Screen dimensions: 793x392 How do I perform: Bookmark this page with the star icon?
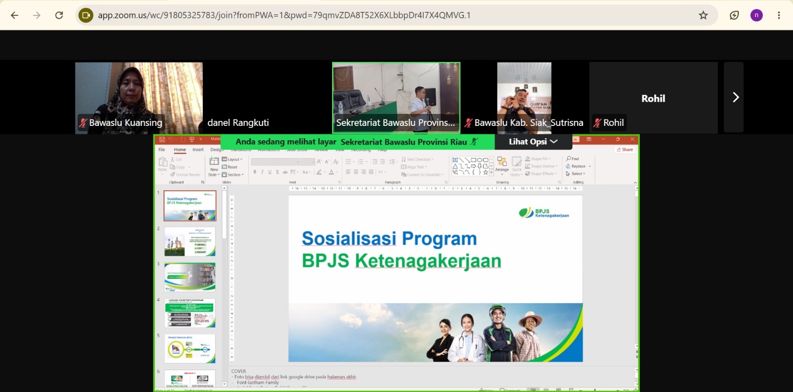[x=703, y=15]
